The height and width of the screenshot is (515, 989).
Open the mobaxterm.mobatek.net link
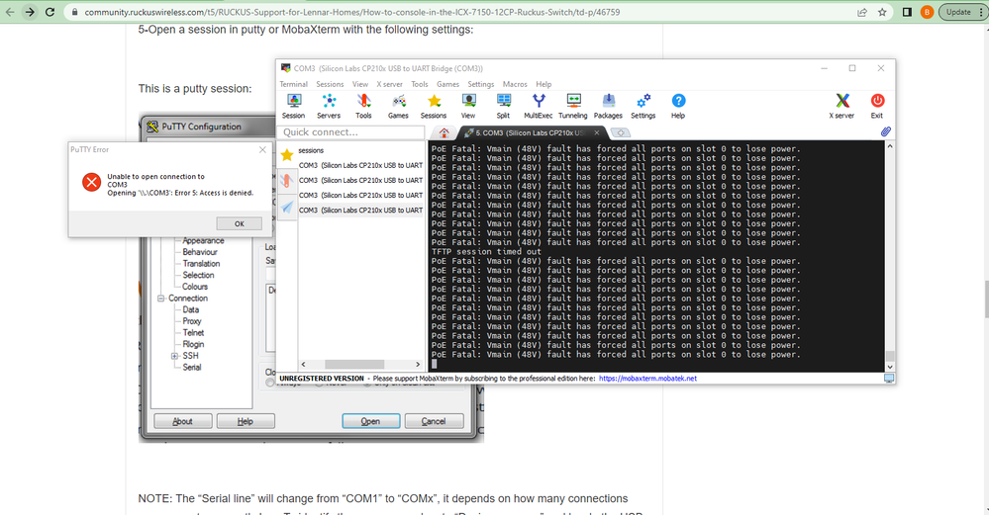647,379
